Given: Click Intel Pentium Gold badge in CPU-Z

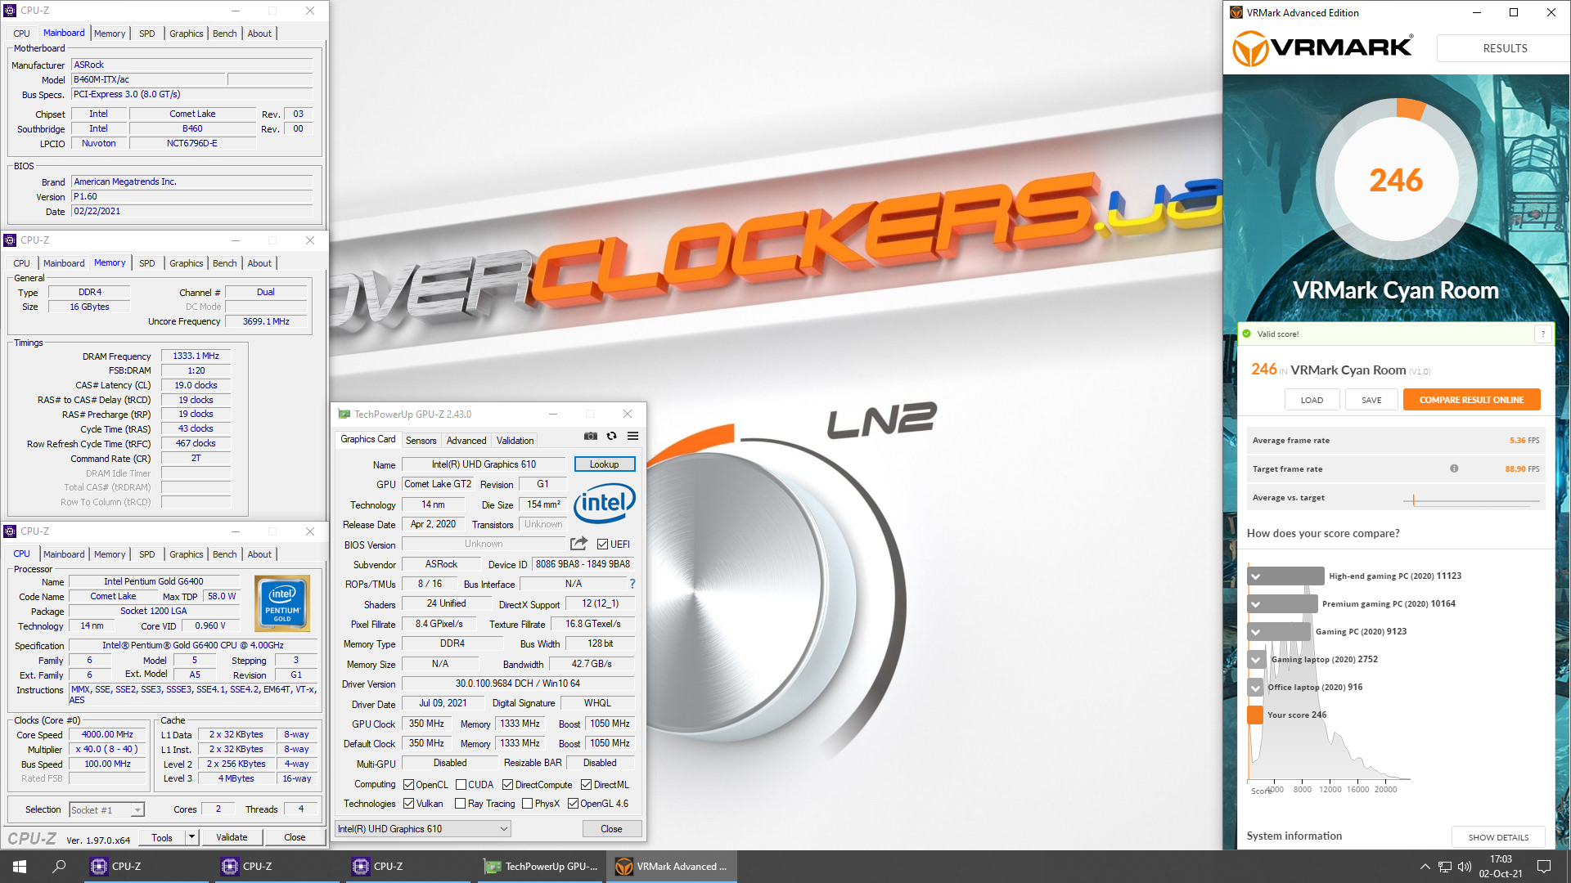Looking at the screenshot, I should [x=282, y=603].
